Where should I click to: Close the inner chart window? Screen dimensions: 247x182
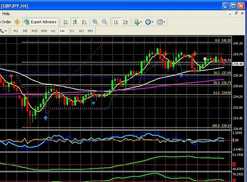242,14
